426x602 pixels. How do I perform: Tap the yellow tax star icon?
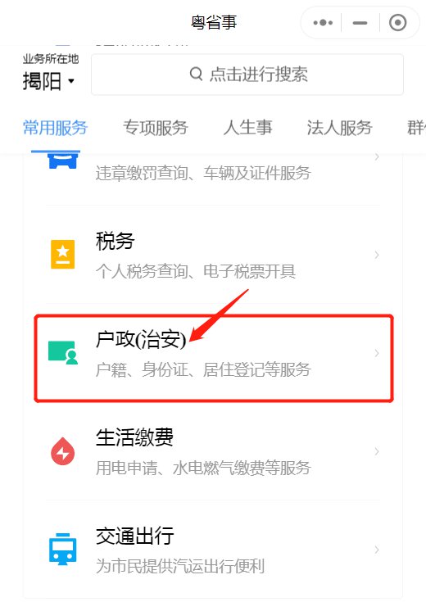click(62, 254)
